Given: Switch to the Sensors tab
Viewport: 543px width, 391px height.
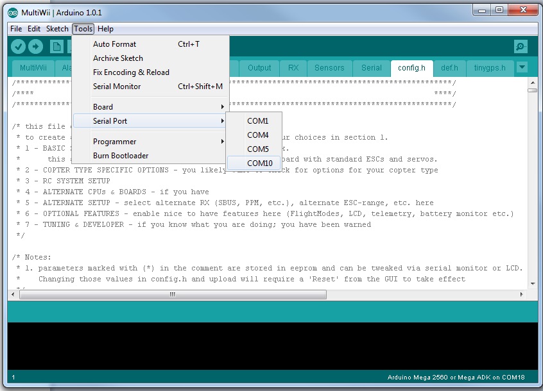Looking at the screenshot, I should pos(329,67).
